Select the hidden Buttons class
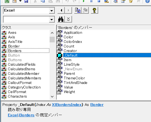Image resolution: width=151 pixels, height=122 pixels. [15, 60]
